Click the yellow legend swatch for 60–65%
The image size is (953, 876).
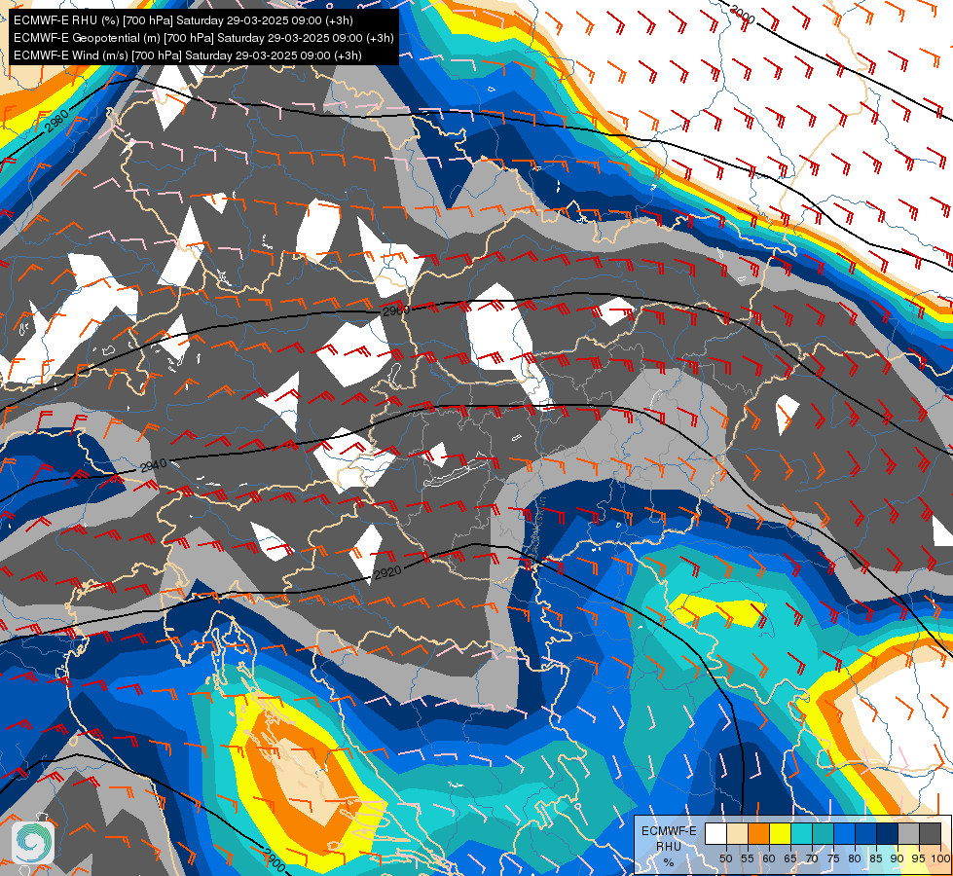(x=780, y=833)
